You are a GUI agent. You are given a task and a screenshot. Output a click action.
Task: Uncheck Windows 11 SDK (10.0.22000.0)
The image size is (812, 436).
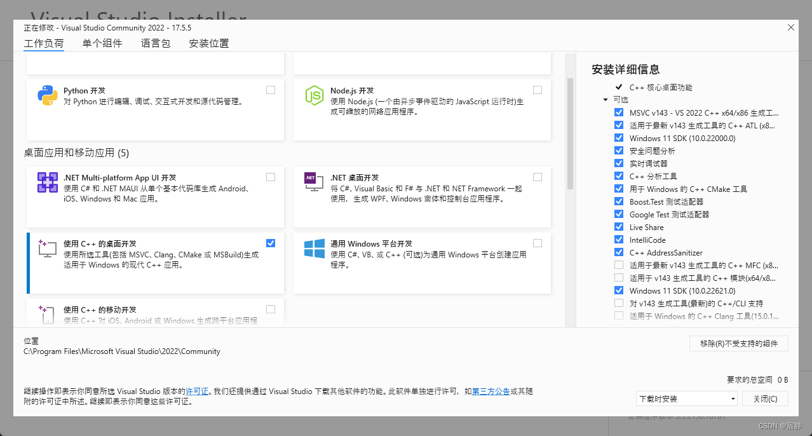point(619,138)
